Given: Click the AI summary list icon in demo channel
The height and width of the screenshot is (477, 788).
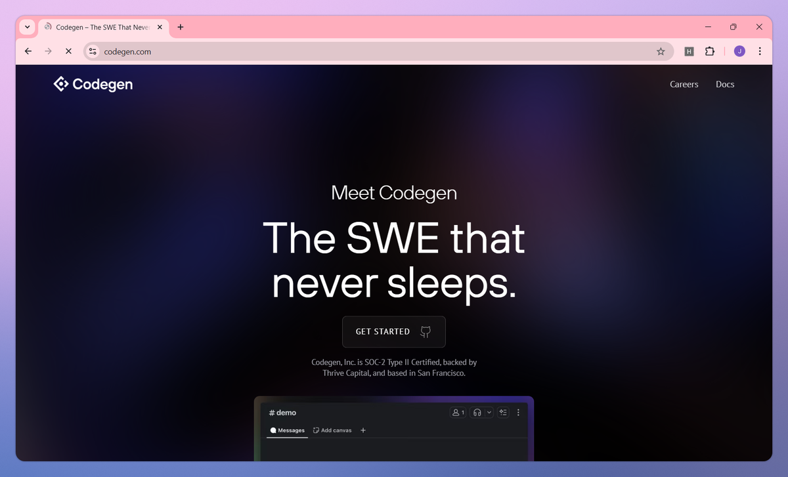Looking at the screenshot, I should pyautogui.click(x=504, y=412).
